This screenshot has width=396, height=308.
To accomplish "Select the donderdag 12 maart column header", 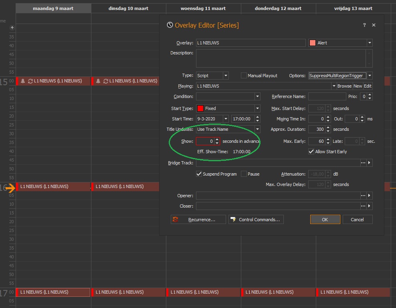I will coord(278,8).
